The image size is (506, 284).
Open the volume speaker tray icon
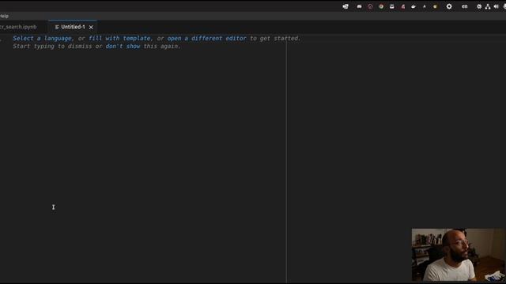click(496, 6)
